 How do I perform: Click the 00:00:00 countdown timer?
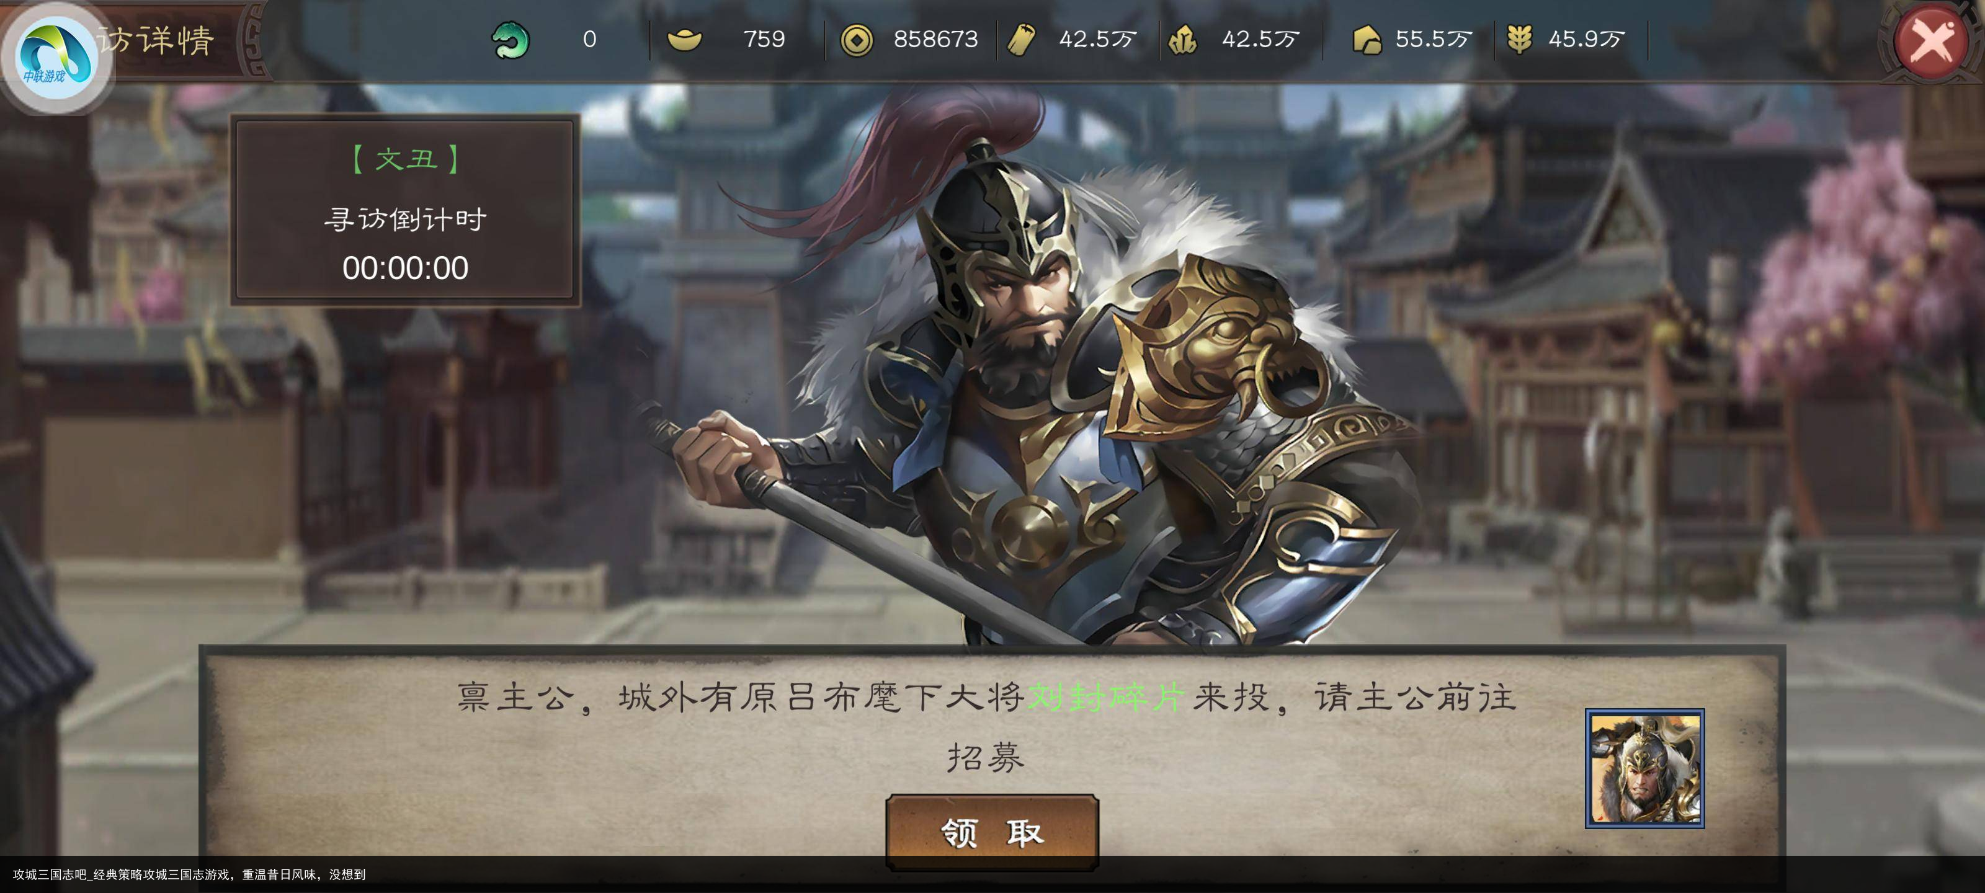[x=405, y=268]
